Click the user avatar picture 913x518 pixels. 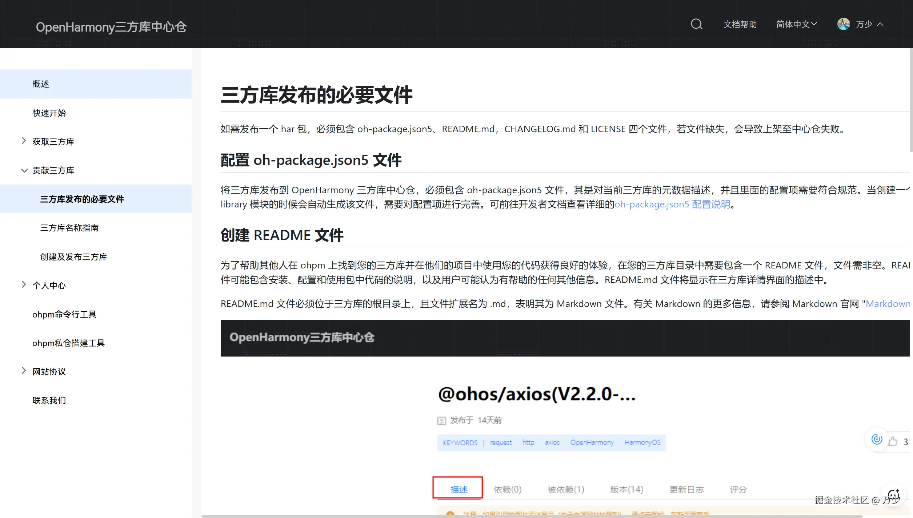pos(844,24)
